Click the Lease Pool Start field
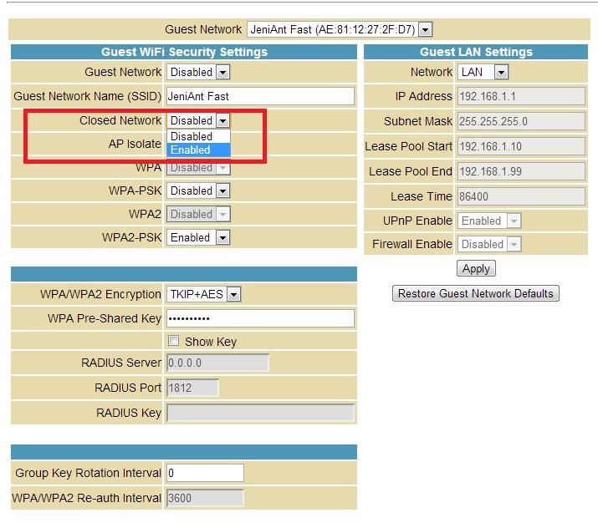598x528 pixels. point(521,146)
